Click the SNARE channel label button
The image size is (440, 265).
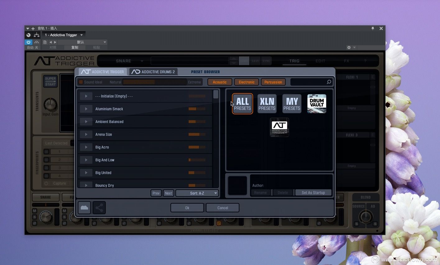(x=45, y=197)
